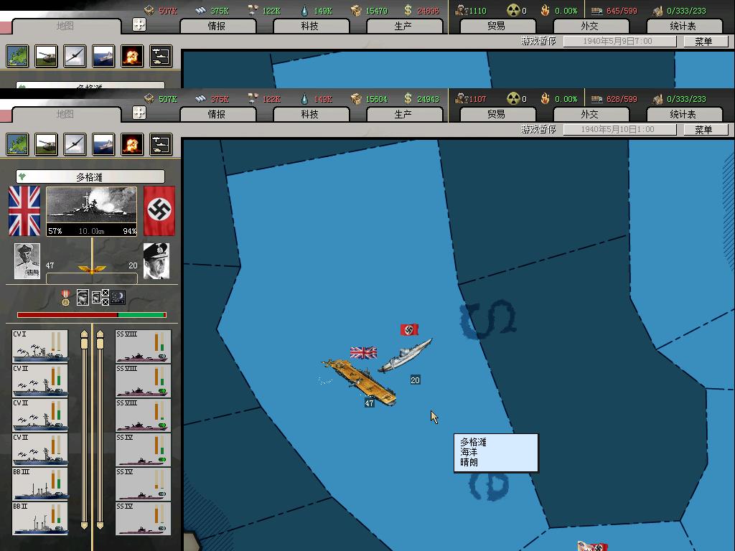The image size is (735, 551).
Task: Switch to 地图 tab in lower screen
Action: pos(66,114)
